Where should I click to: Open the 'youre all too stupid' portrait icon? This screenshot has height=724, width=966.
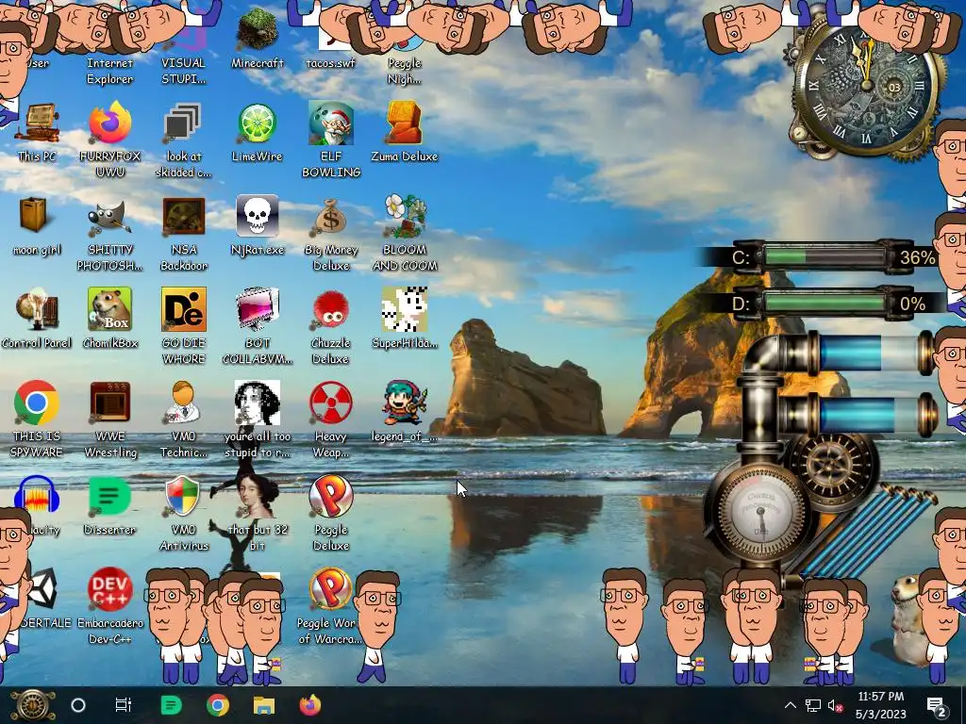click(257, 420)
